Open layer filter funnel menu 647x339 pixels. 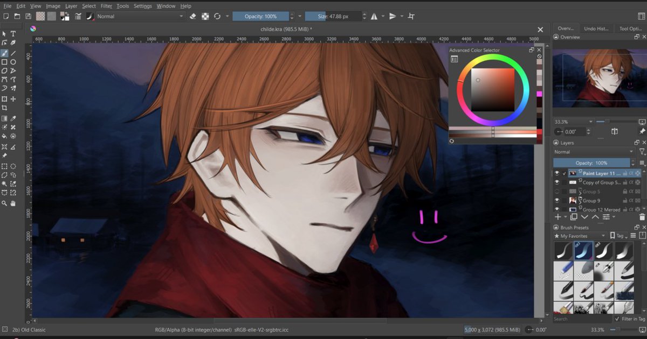[642, 152]
